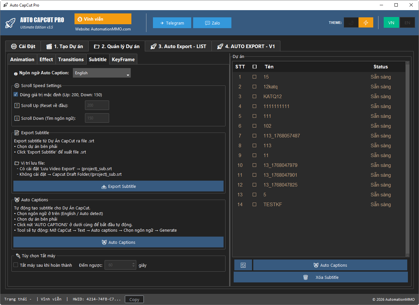Image resolution: width=419 pixels, height=305 pixels.
Task: Select project row named 102
Action: point(319,126)
